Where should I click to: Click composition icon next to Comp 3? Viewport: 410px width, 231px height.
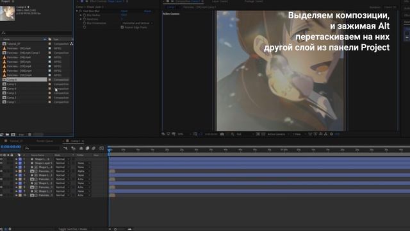click(x=4, y=93)
